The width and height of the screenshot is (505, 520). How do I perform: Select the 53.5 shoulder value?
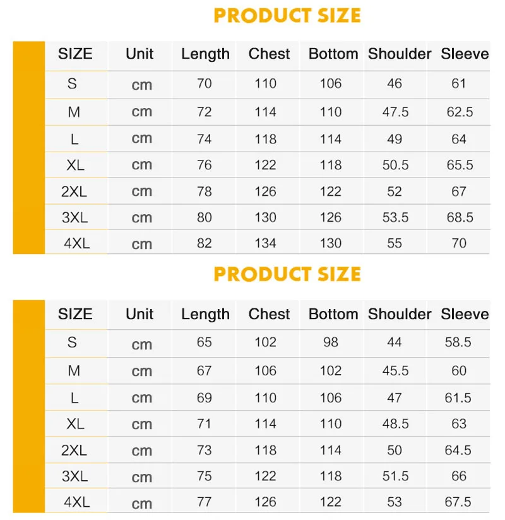[x=395, y=217]
